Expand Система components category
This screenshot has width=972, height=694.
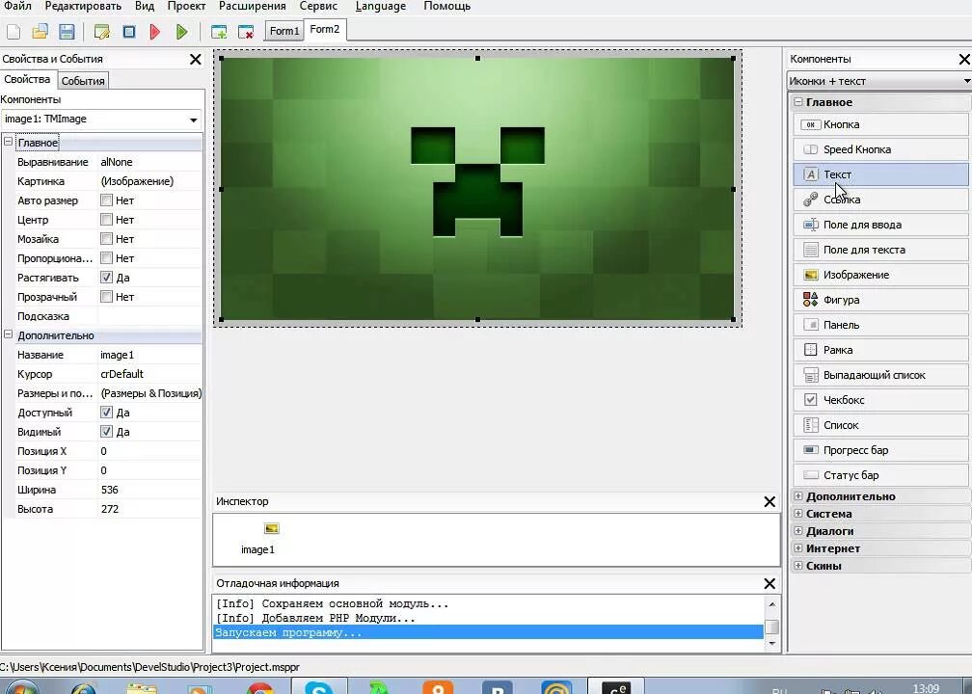point(798,513)
